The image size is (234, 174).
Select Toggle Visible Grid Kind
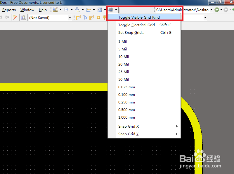[144, 17]
